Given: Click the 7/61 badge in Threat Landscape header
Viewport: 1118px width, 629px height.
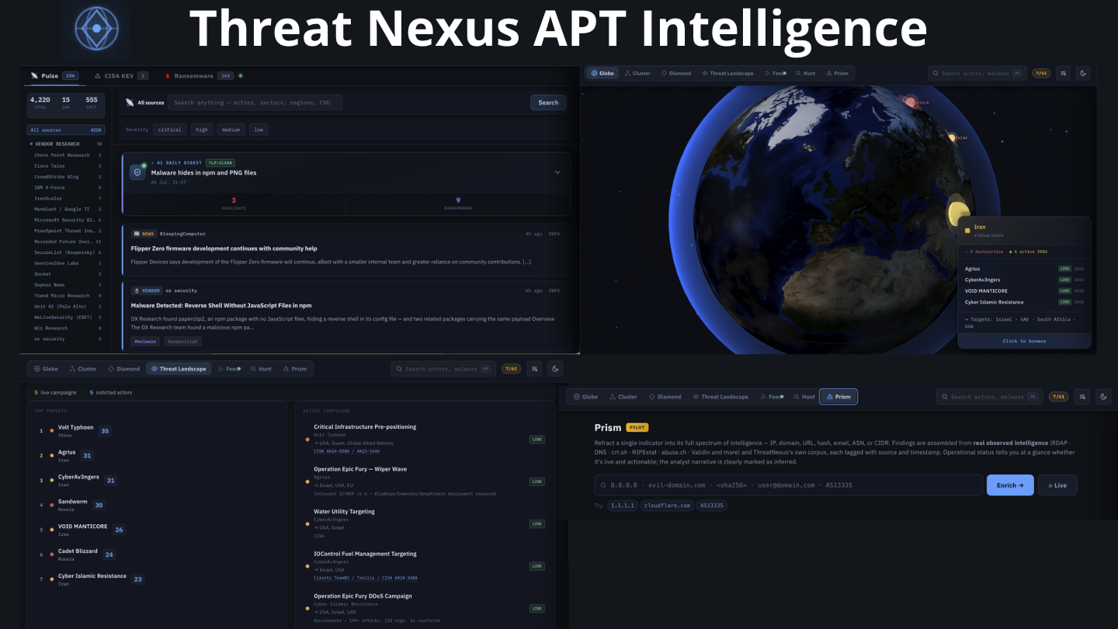Looking at the screenshot, I should pyautogui.click(x=511, y=369).
